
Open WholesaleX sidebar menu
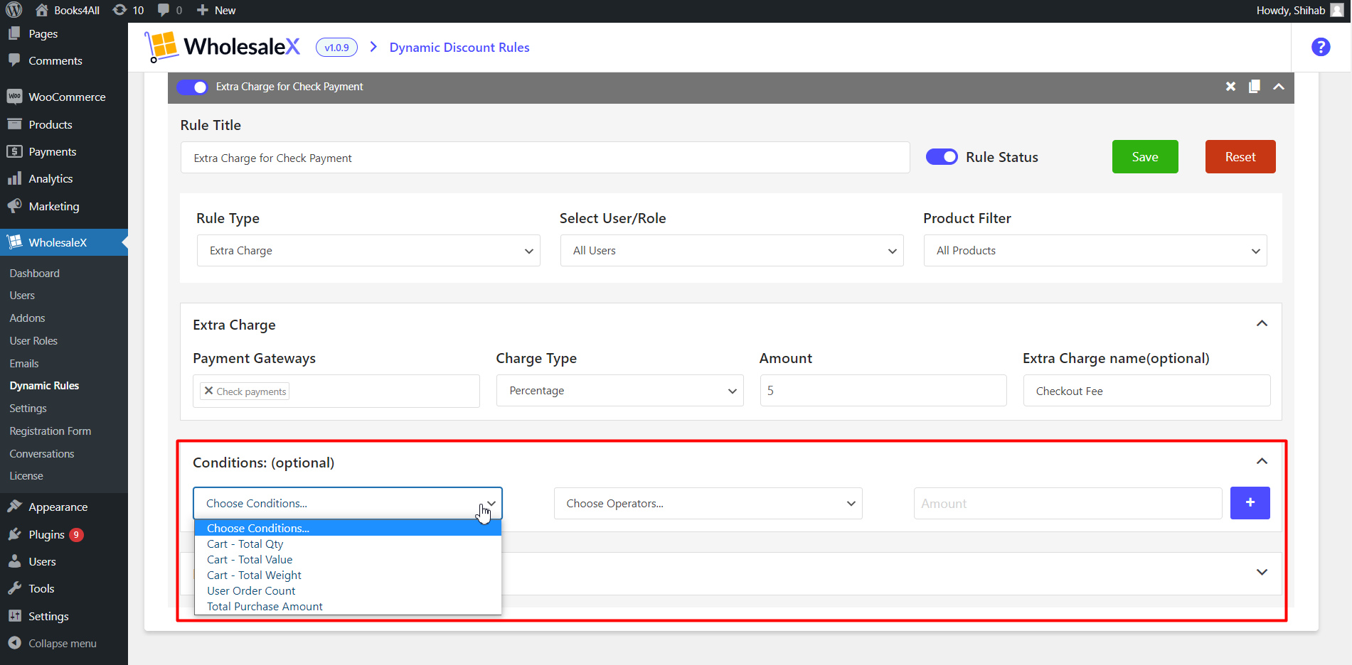click(64, 242)
